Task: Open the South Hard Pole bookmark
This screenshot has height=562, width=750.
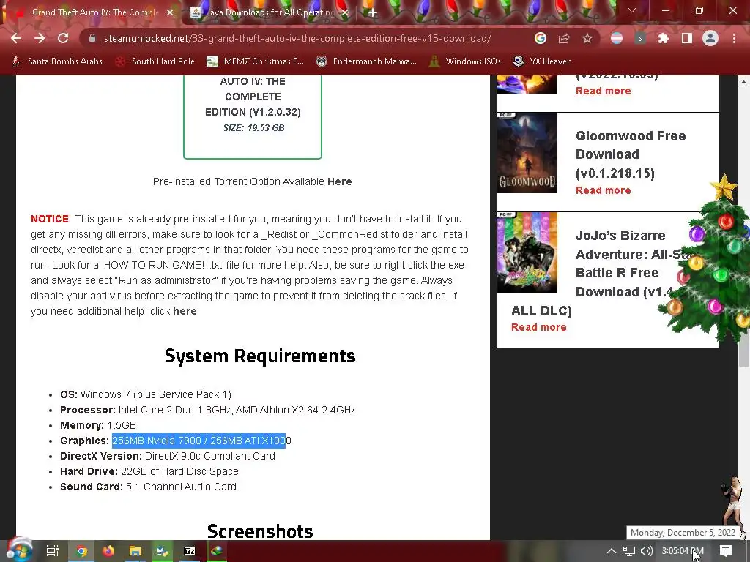Action: (x=155, y=61)
